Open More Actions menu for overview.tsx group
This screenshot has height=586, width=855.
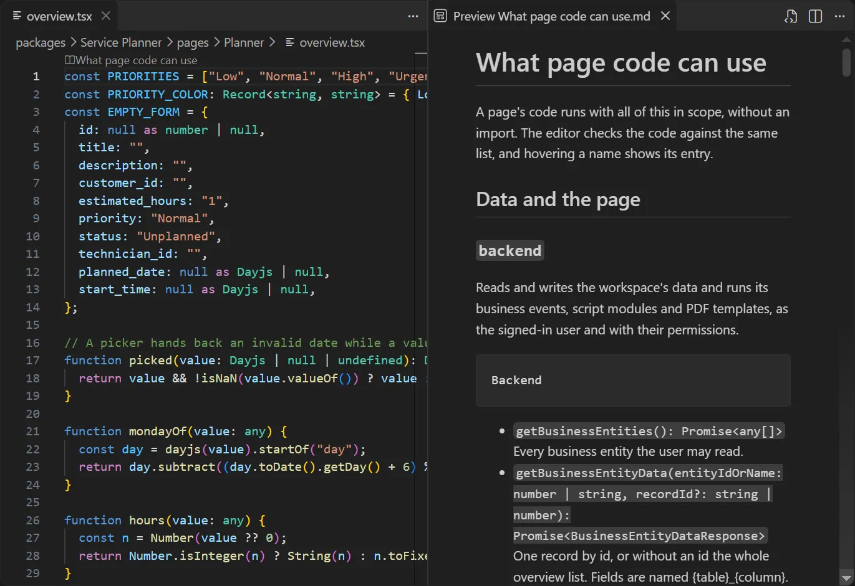tap(413, 16)
